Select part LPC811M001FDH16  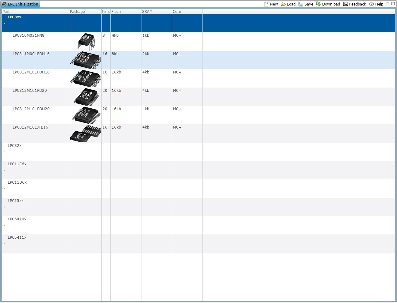coord(31,54)
